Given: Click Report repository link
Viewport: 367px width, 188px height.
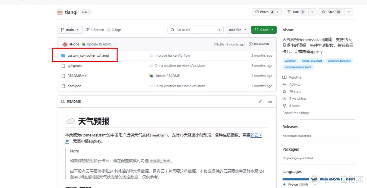Looking at the screenshot, I should pos(296,113).
